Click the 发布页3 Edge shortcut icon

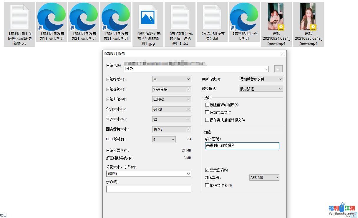(x=116, y=17)
